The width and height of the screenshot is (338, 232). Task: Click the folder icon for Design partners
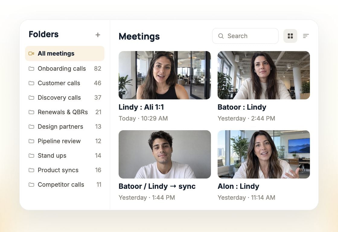click(x=31, y=127)
